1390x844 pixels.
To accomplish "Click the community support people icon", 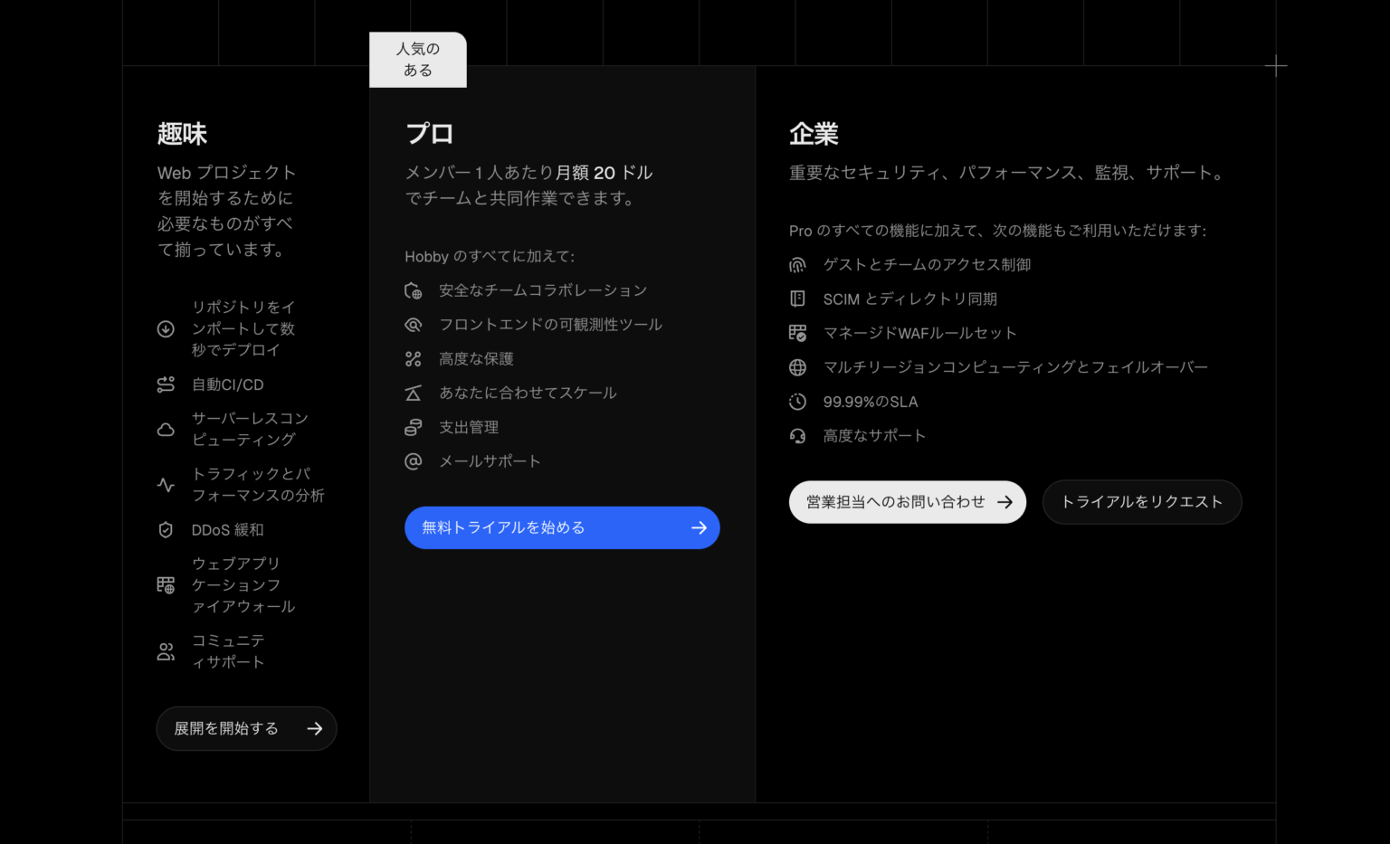I will (166, 650).
